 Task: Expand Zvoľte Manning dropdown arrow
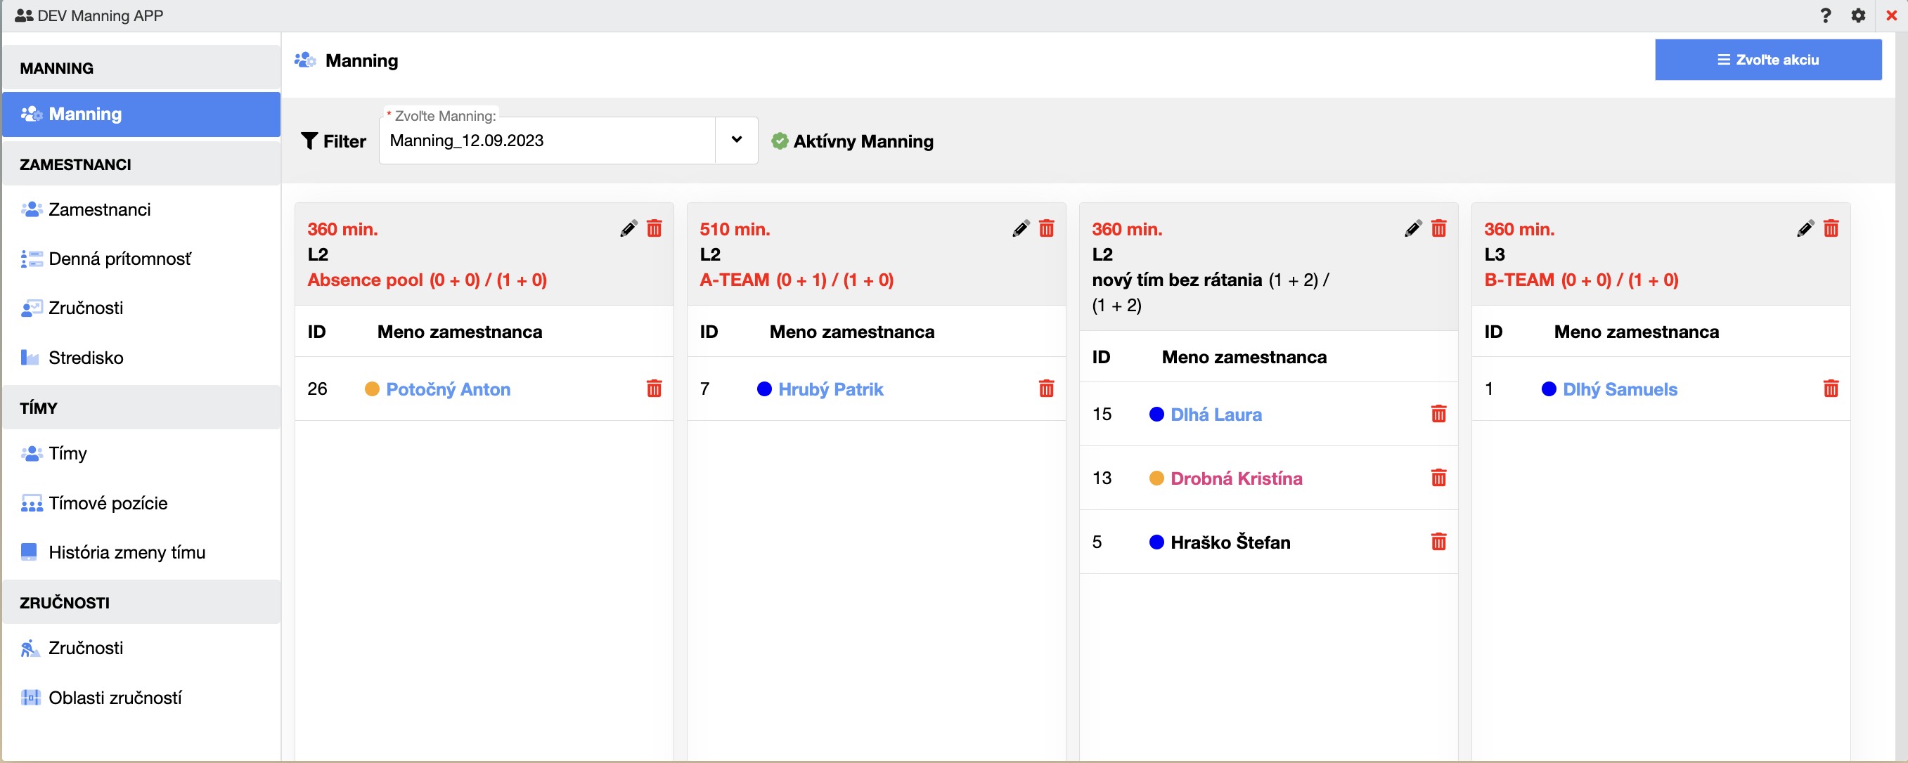coord(736,140)
